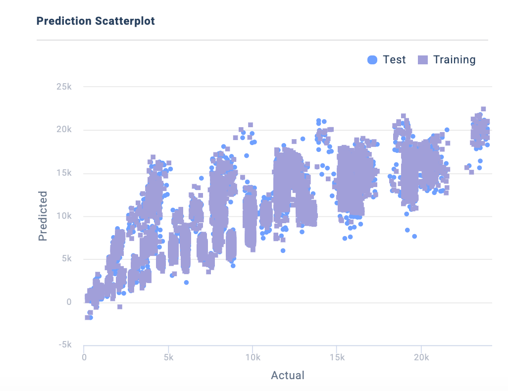Toggle the Training series legend label

point(454,60)
